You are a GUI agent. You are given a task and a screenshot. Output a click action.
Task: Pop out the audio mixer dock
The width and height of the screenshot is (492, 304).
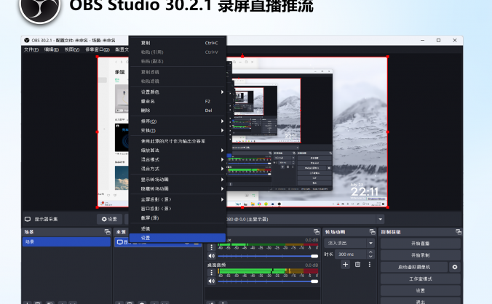click(x=317, y=232)
